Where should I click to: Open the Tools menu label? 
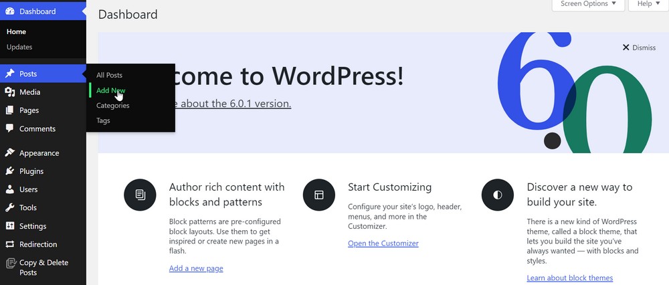point(27,208)
